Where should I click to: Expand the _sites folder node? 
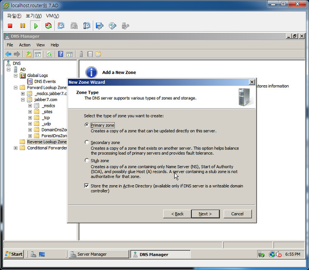click(x=30, y=112)
